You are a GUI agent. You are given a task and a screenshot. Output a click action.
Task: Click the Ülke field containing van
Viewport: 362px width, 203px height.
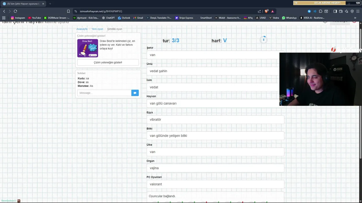(215, 152)
